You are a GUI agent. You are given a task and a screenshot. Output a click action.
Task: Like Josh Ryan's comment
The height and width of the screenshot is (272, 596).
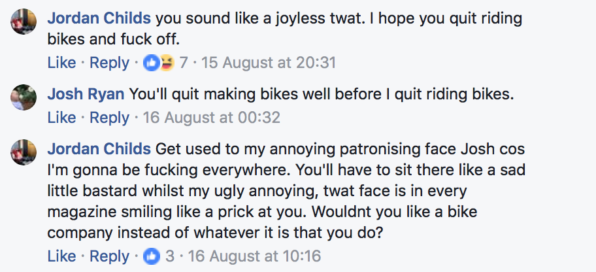pyautogui.click(x=61, y=118)
